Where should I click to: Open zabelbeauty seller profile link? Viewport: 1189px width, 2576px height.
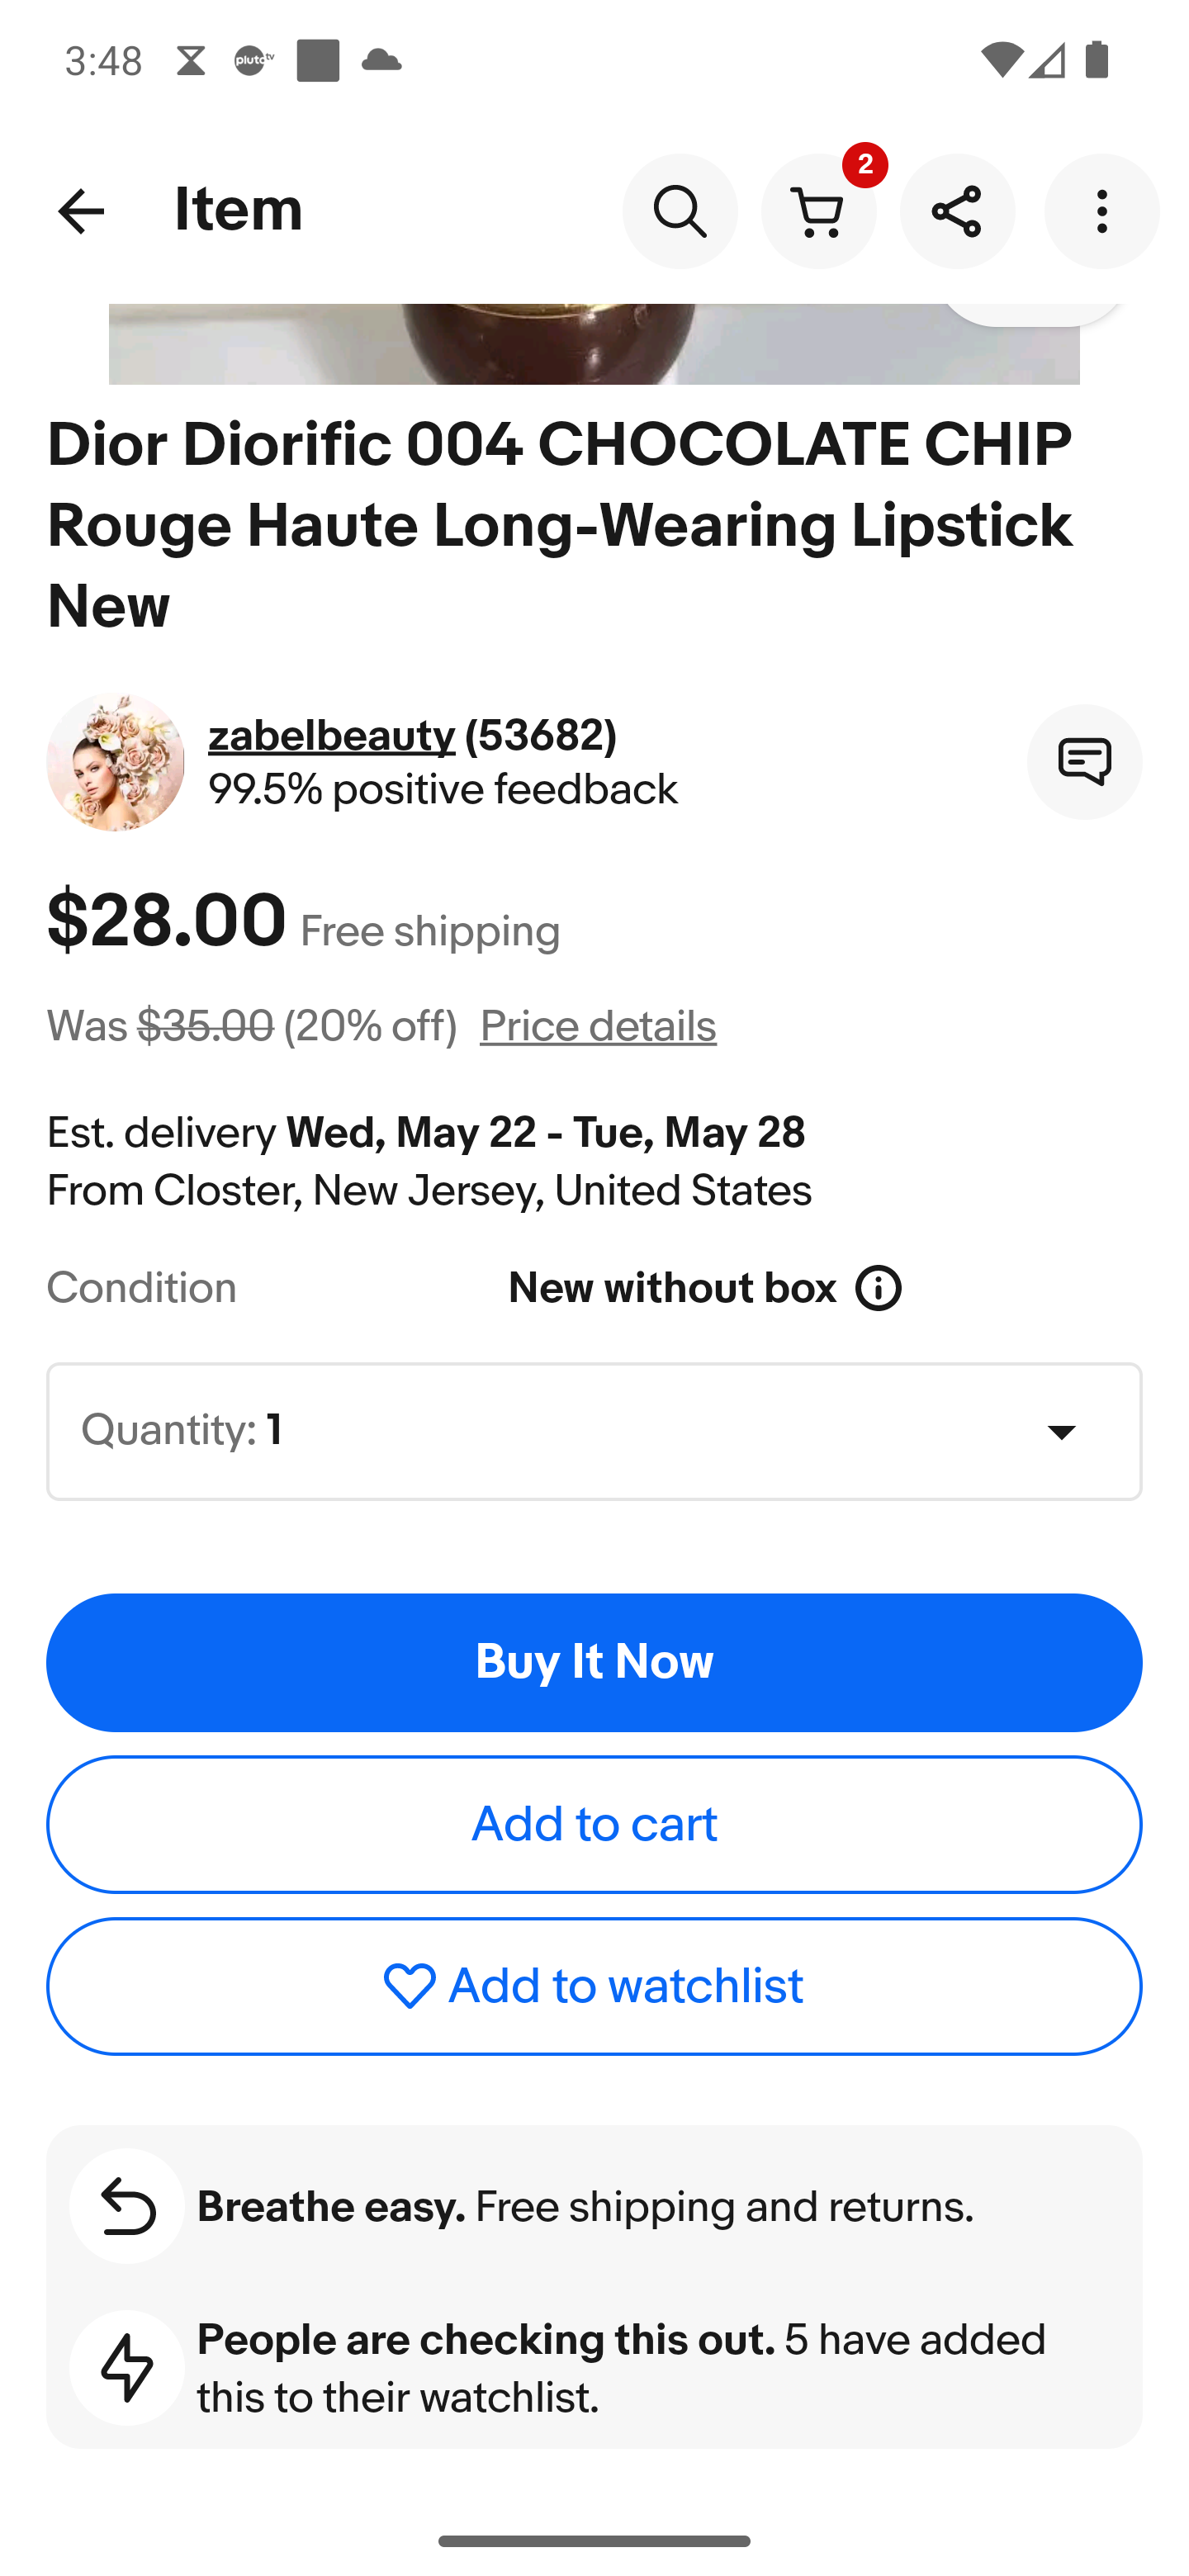[x=331, y=736]
